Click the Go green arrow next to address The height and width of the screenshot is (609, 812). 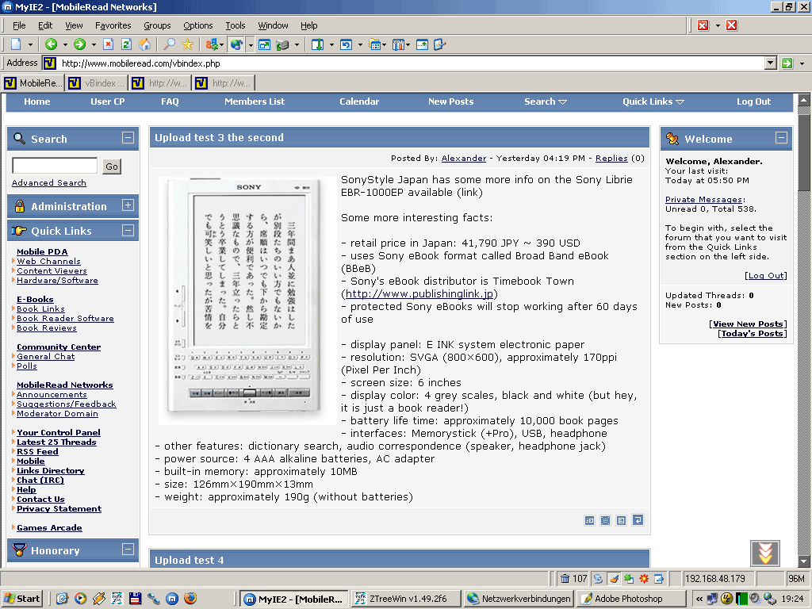787,63
